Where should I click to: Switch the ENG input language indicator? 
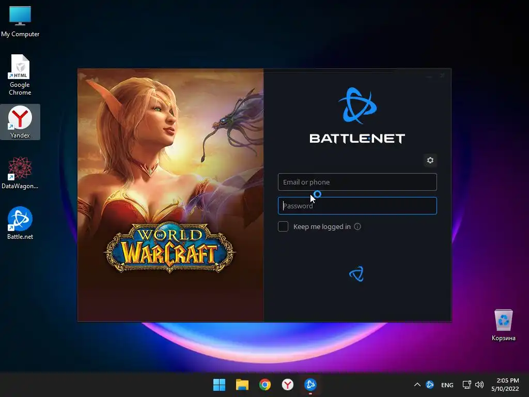click(x=447, y=385)
